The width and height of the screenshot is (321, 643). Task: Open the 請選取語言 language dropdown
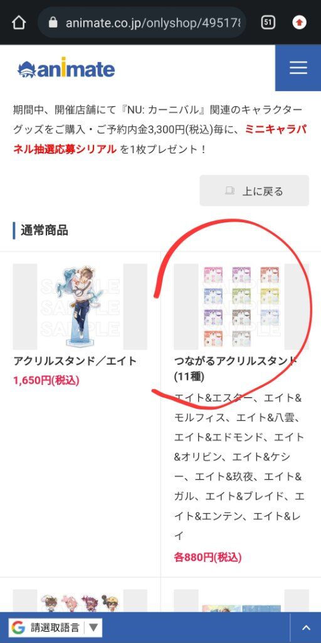coord(55,627)
